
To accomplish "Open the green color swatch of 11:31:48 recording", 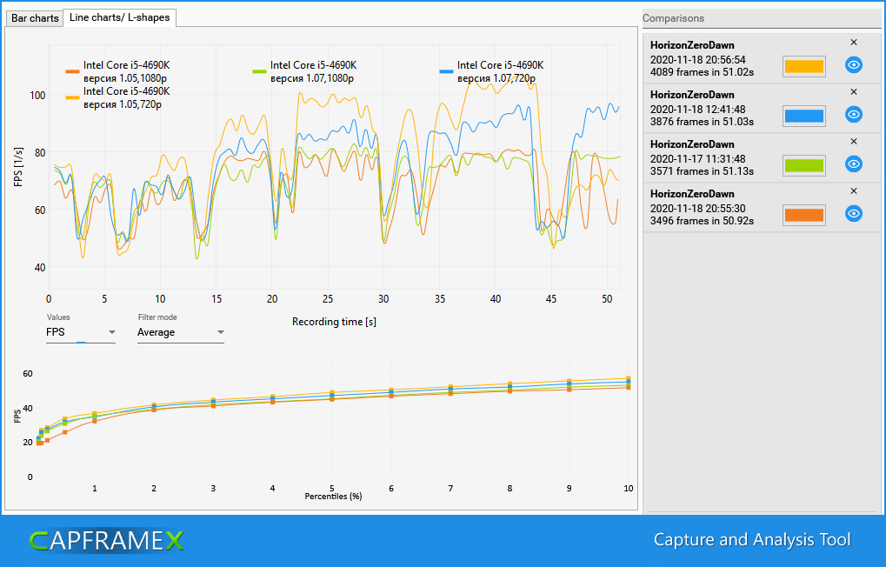I will (804, 165).
